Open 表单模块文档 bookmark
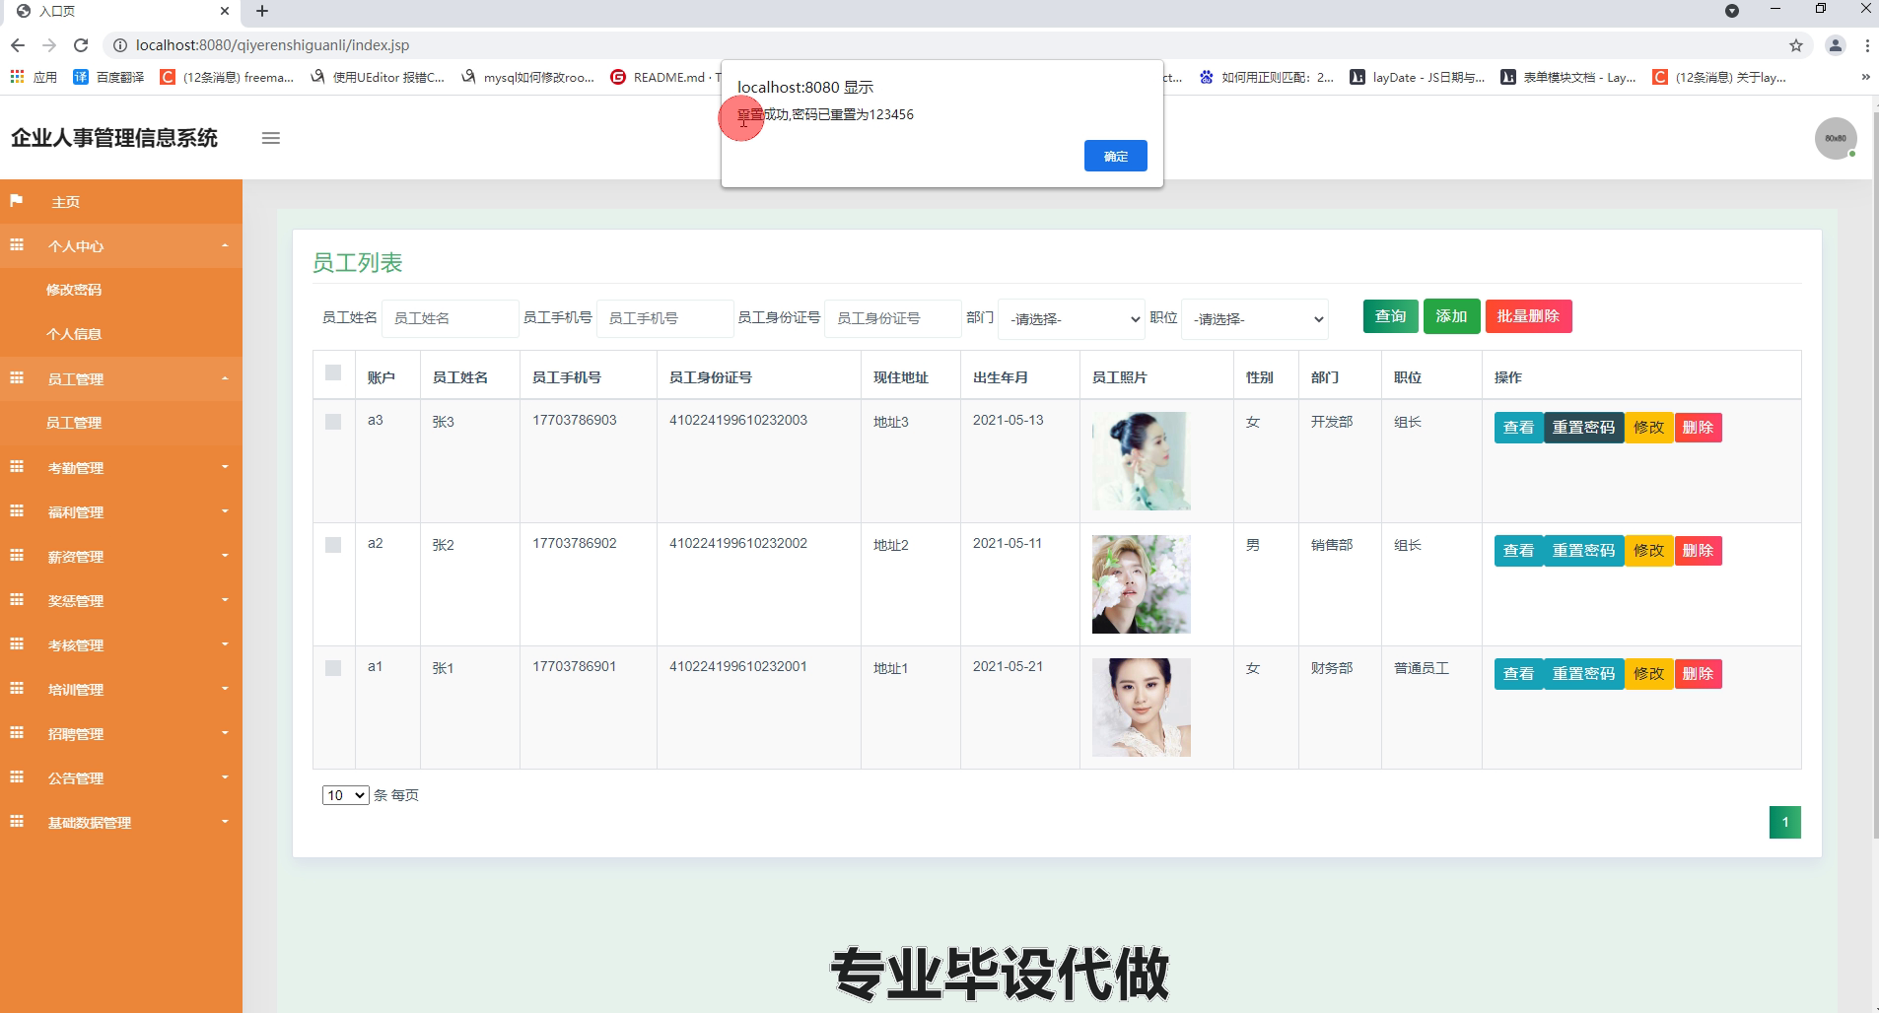The width and height of the screenshot is (1879, 1013). (1568, 77)
